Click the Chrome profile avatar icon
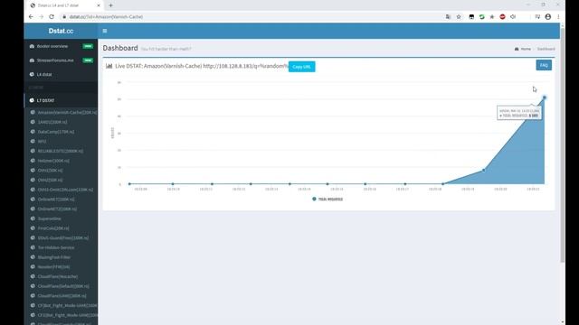 (x=548, y=17)
